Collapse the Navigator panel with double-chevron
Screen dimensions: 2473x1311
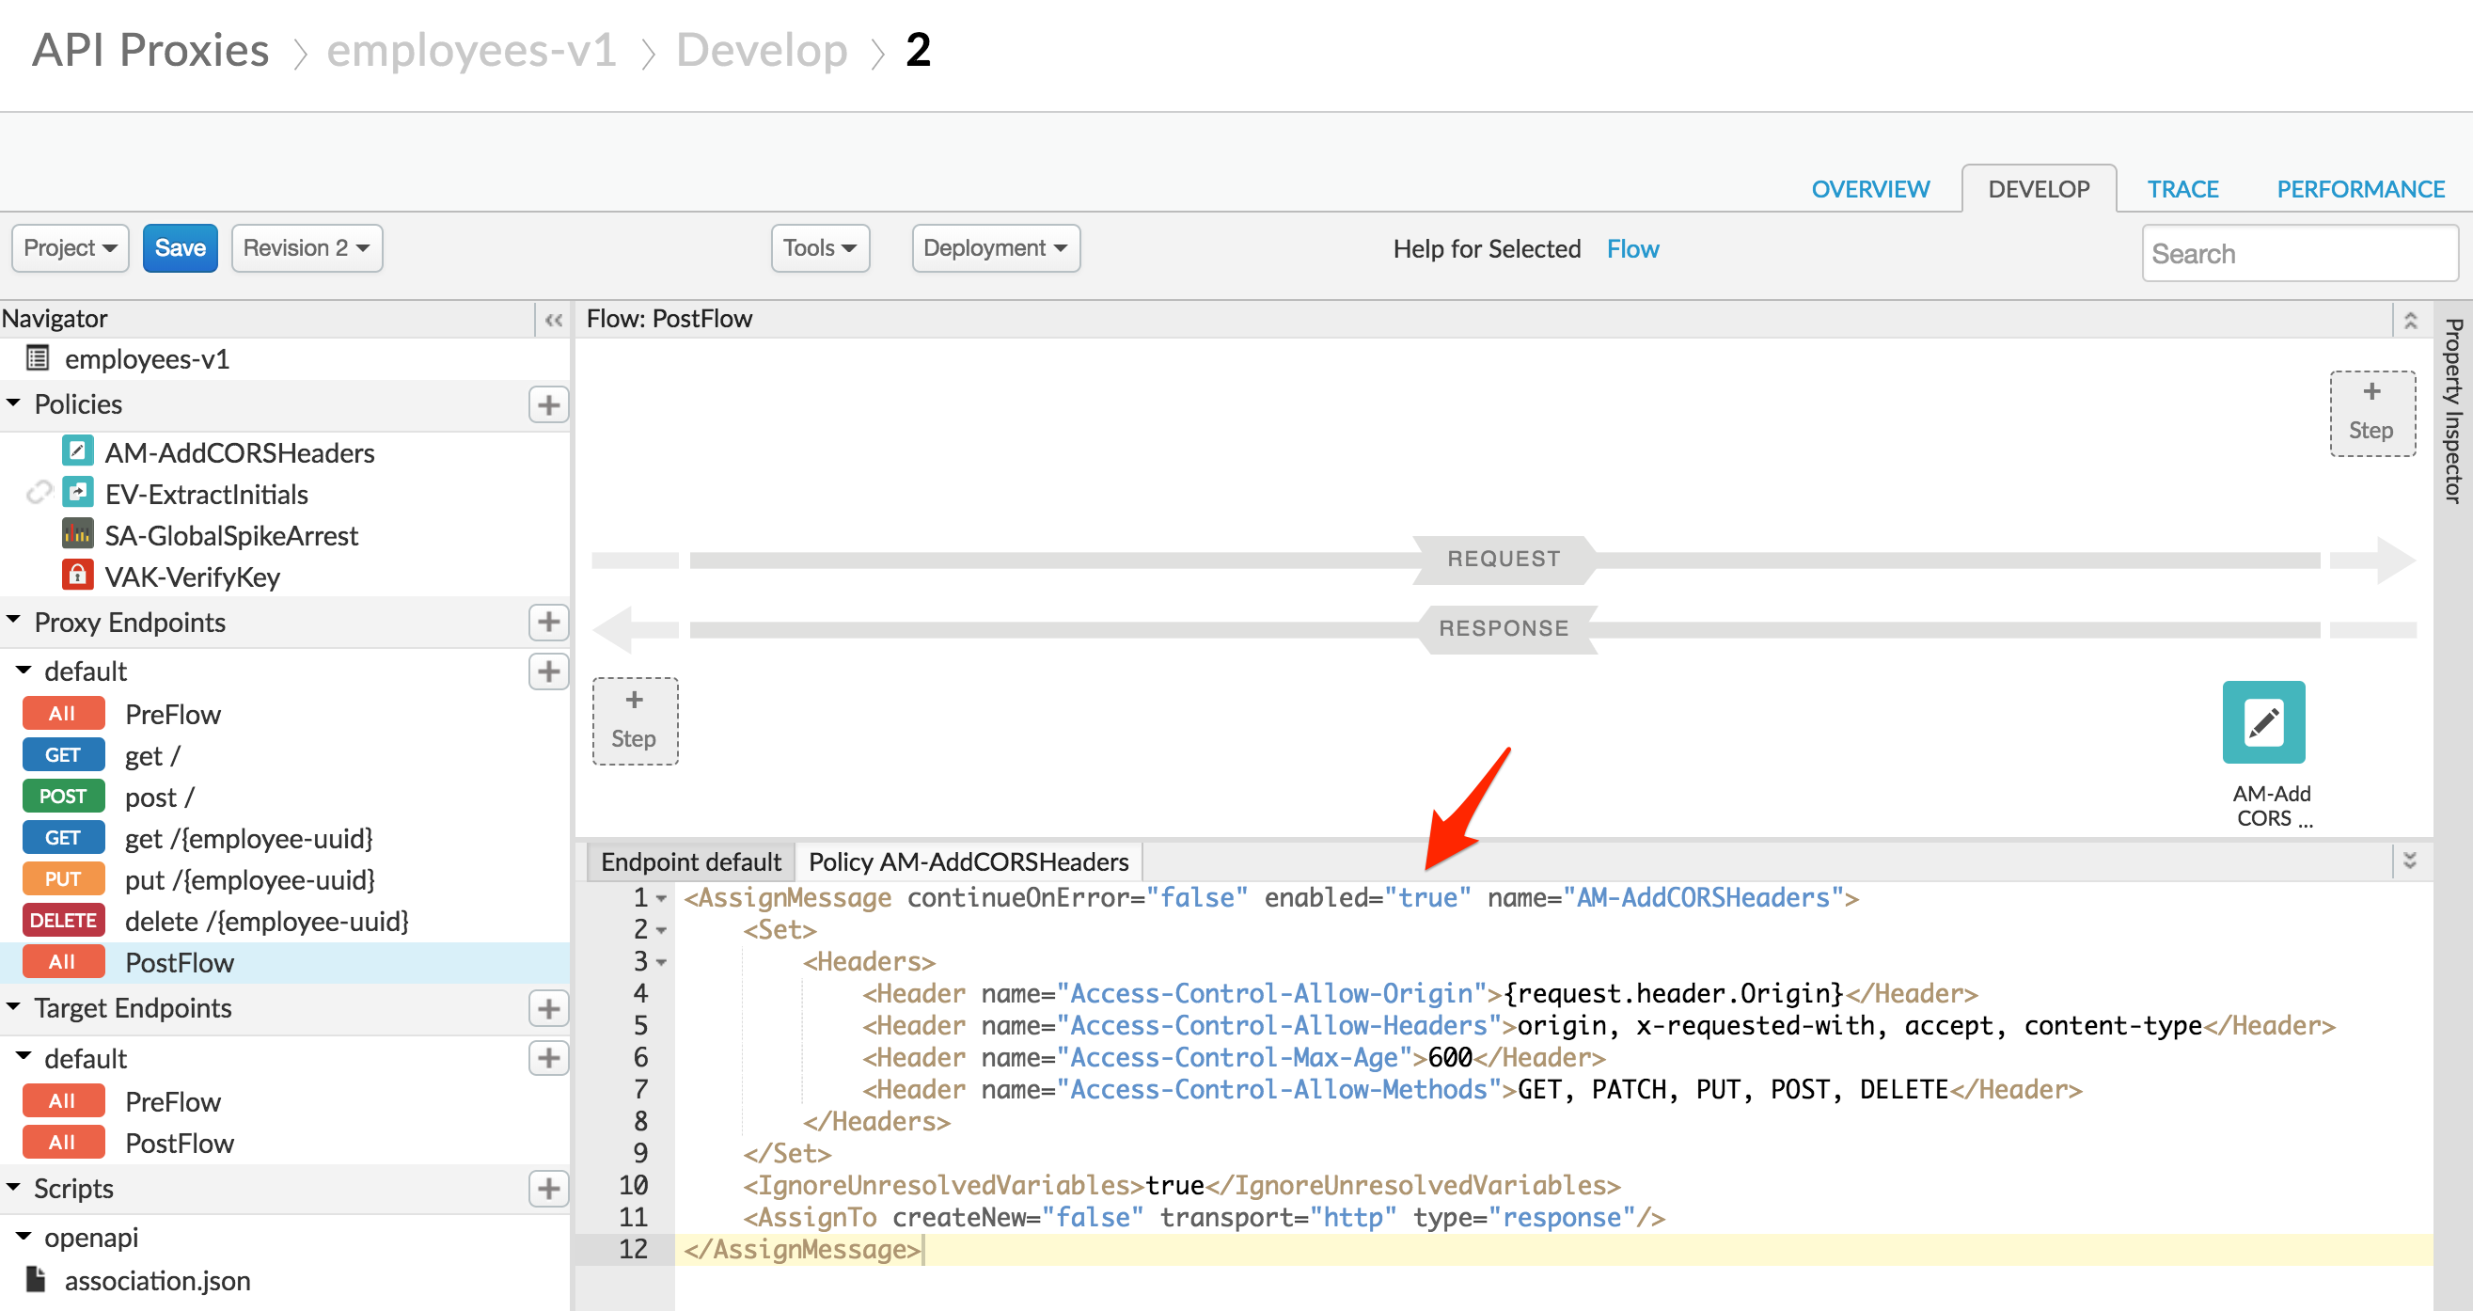[x=553, y=319]
